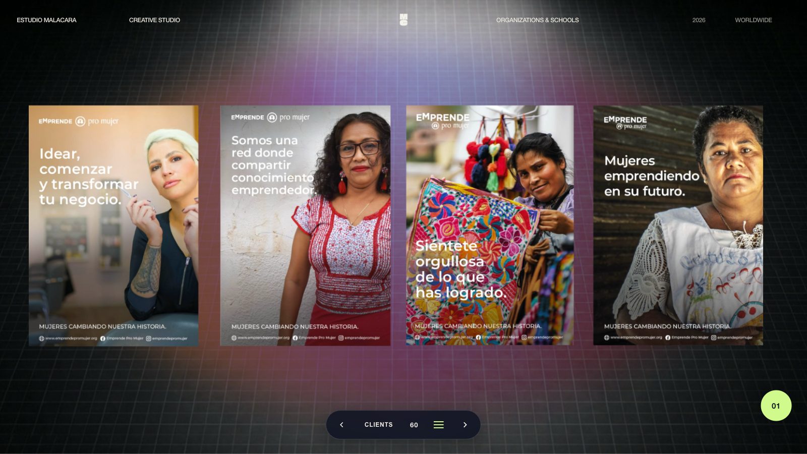The width and height of the screenshot is (807, 454).
Task: Select ORGANIZATIONS & SCHOOLS in the header
Action: click(537, 20)
